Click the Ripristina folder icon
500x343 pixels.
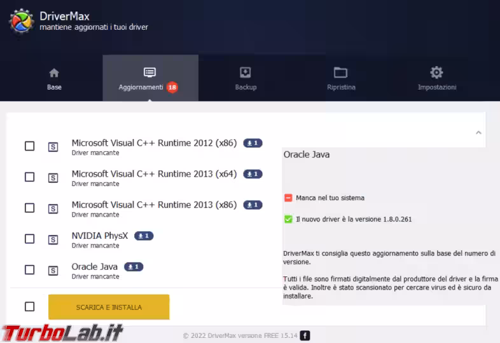coord(340,72)
